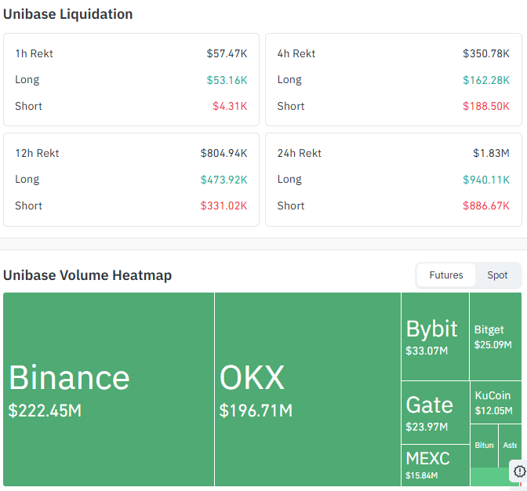Click the 1h Rekt value $57.47K
The width and height of the screenshot is (527, 491).
pos(227,53)
